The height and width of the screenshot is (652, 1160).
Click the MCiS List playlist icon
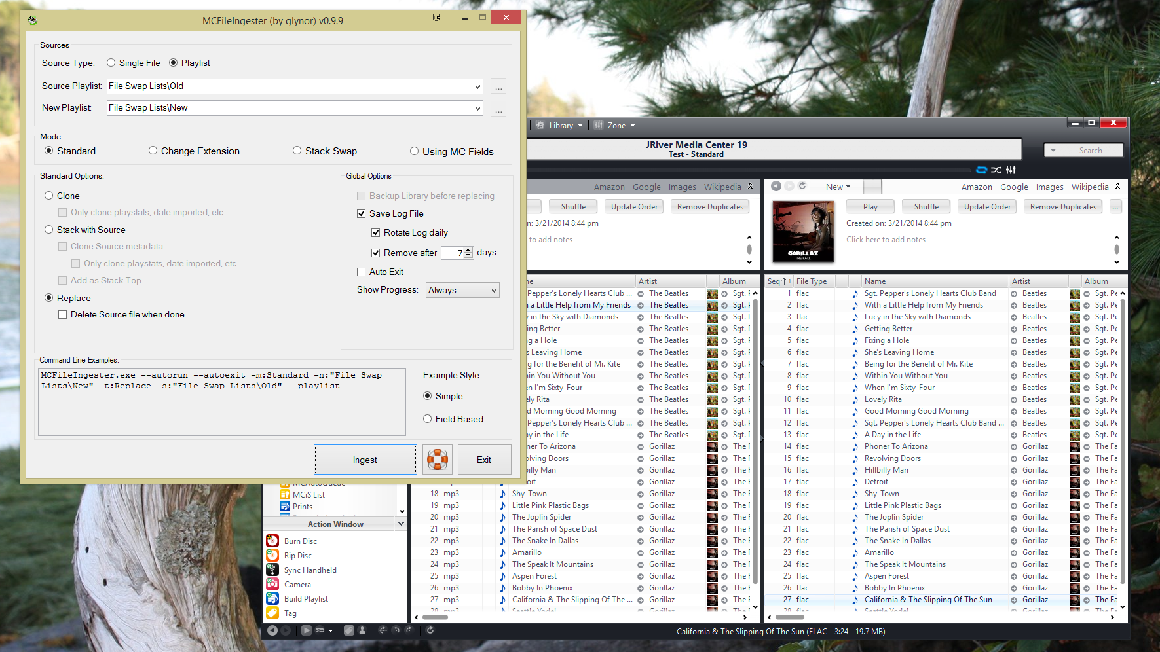[285, 494]
